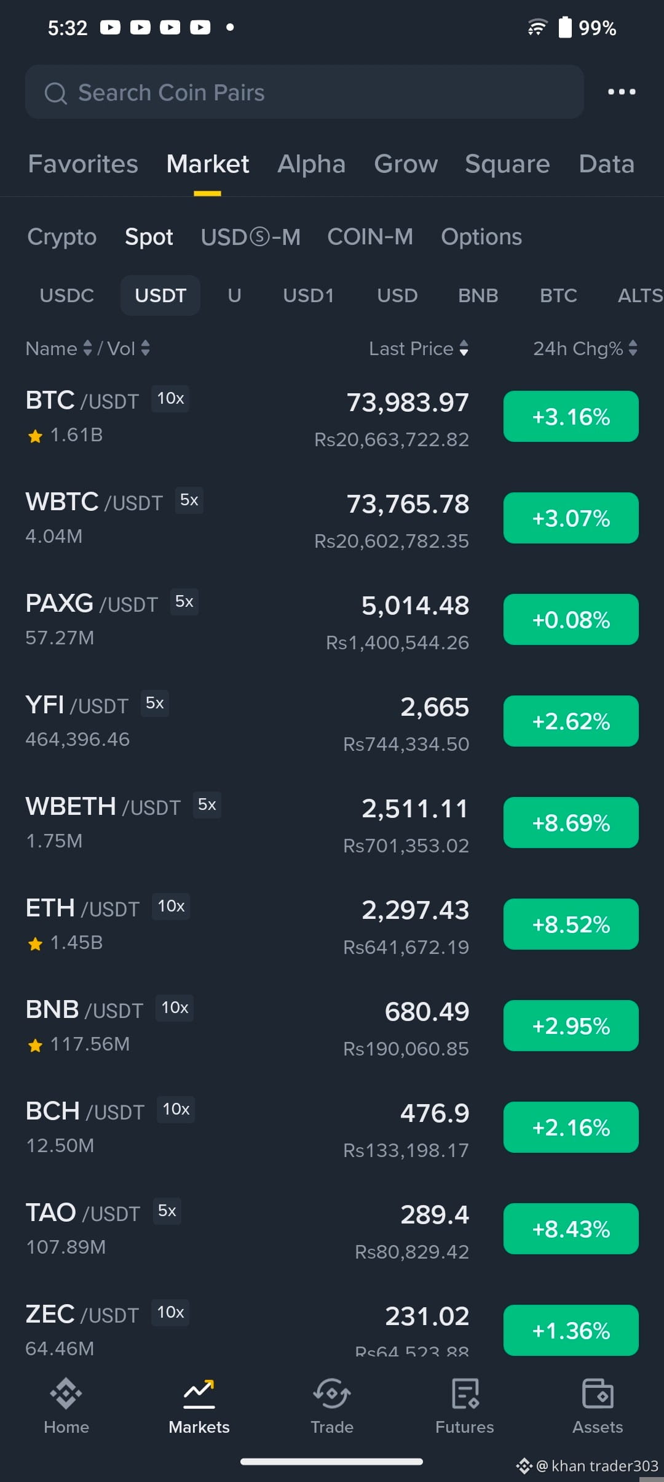
Task: Tap the search magnifier icon
Action: point(55,93)
